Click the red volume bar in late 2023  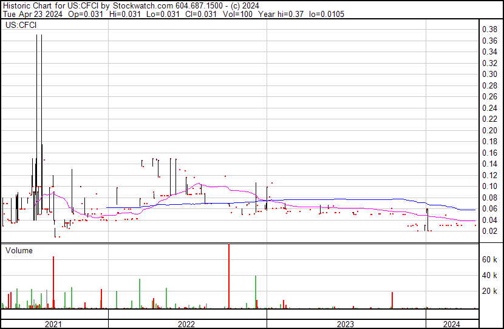[392, 300]
